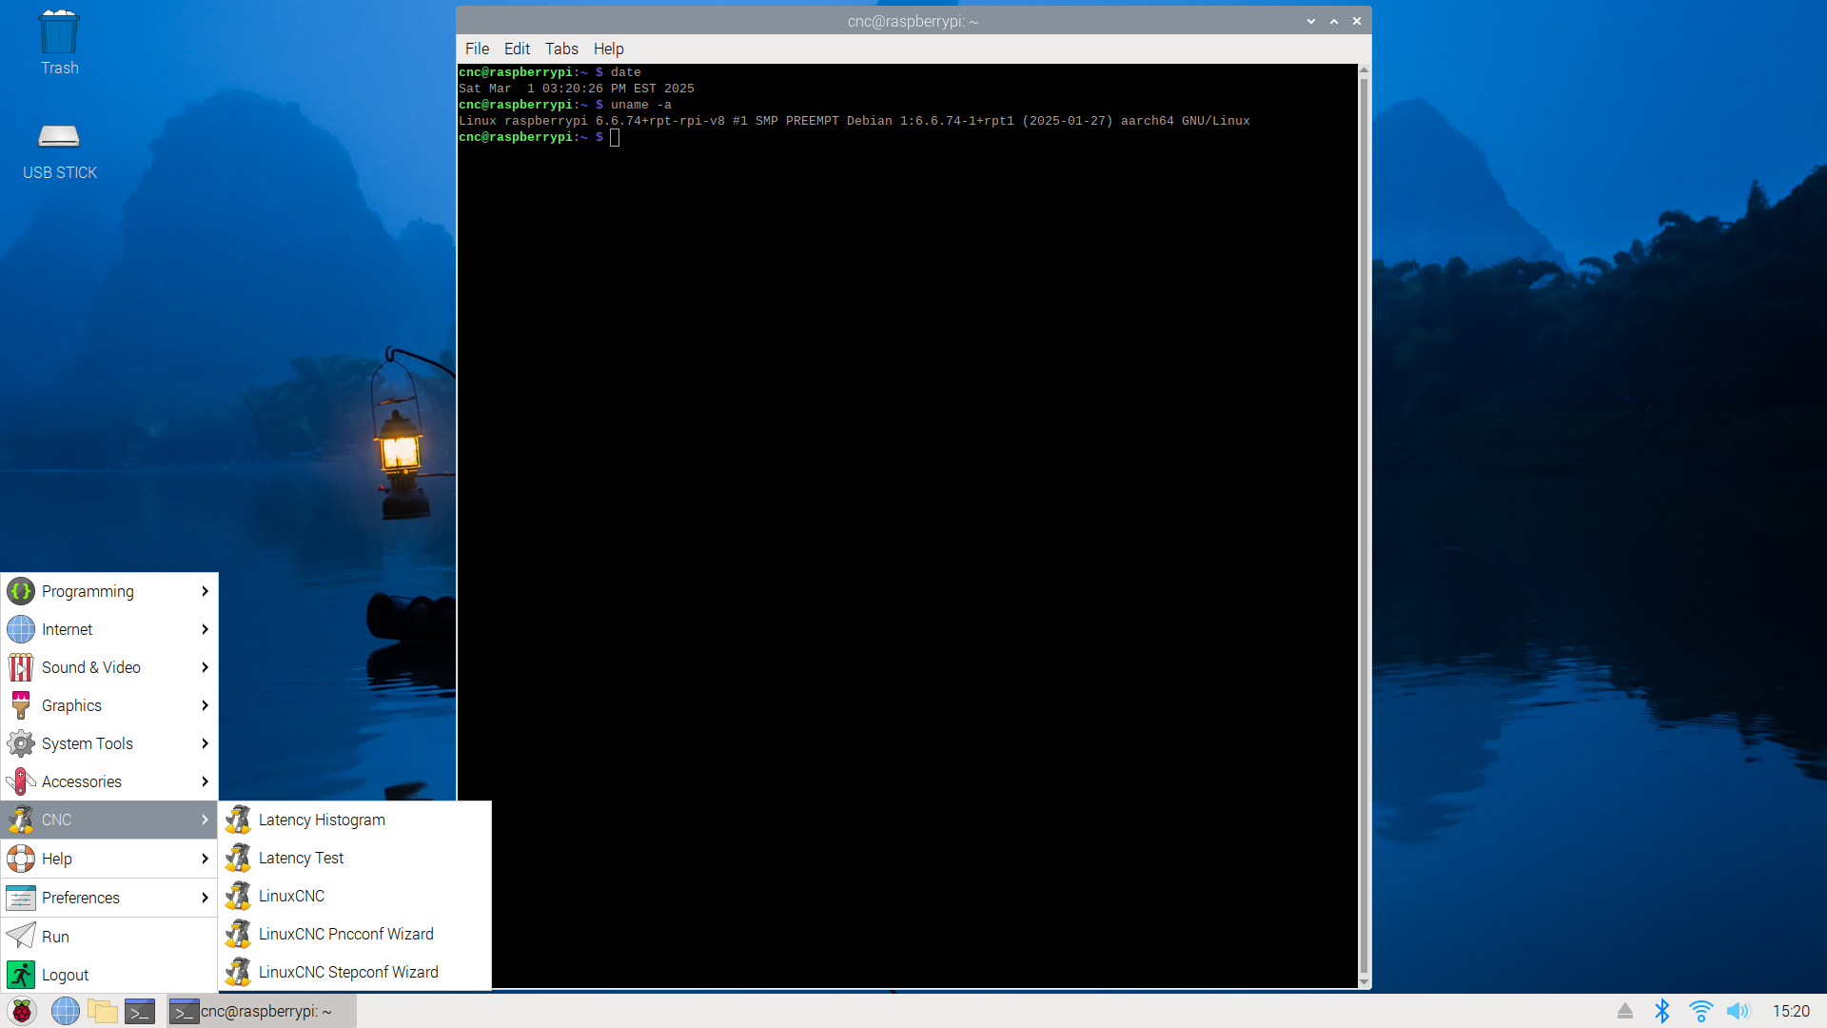Launch Latency Histogram from CNC submenu
Image resolution: width=1827 pixels, height=1028 pixels.
coord(355,820)
